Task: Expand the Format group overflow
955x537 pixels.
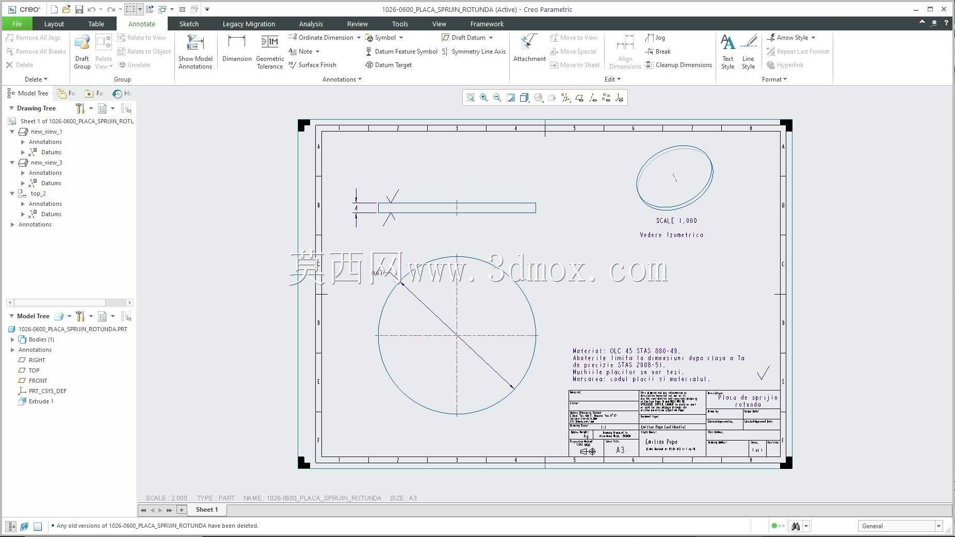Action: pos(774,79)
